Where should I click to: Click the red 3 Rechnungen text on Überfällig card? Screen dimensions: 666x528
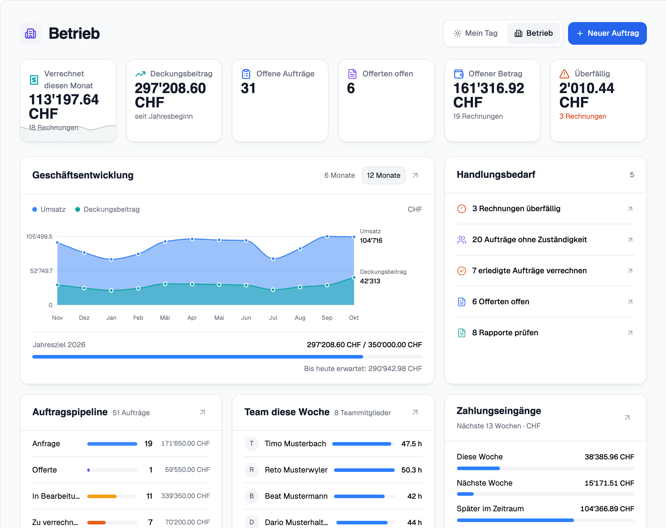[583, 116]
